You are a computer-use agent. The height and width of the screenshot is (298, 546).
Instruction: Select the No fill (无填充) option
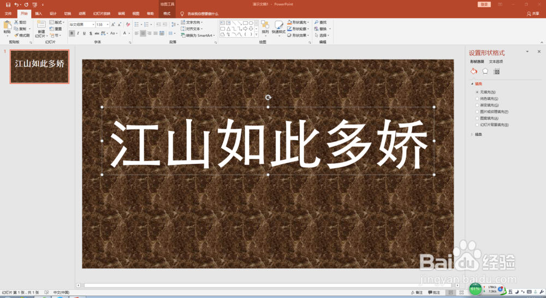pyautogui.click(x=485, y=92)
